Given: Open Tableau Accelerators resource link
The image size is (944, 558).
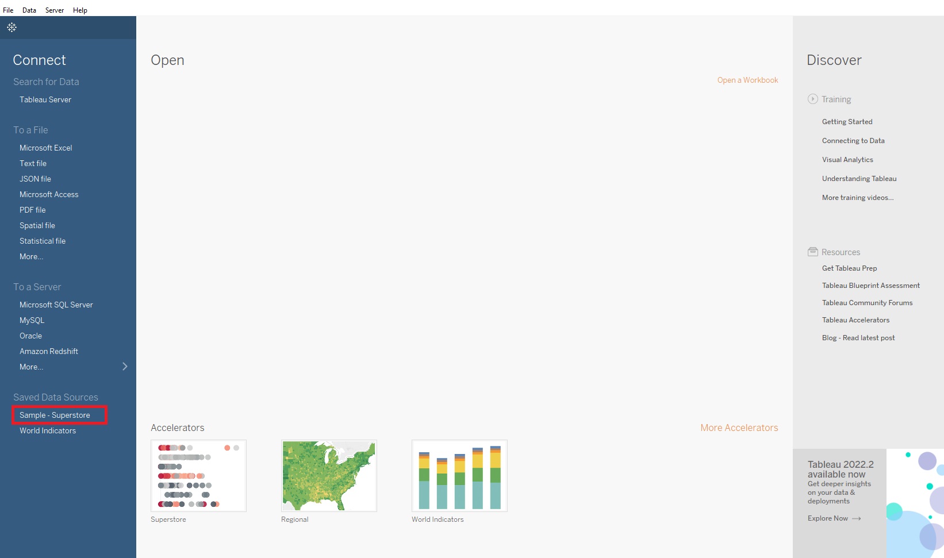Looking at the screenshot, I should click(x=855, y=320).
